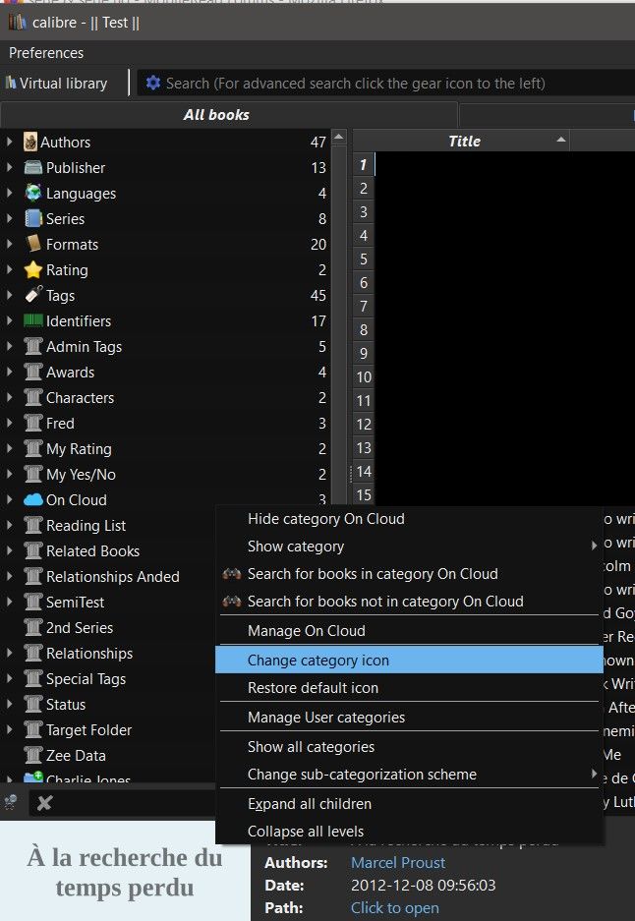Choose Show all categories
The width and height of the screenshot is (635, 921).
(410, 747)
